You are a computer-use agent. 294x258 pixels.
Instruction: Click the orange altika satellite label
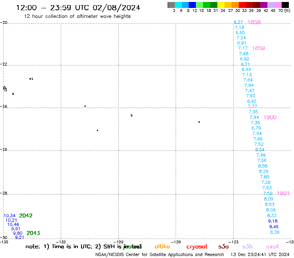tap(162, 246)
